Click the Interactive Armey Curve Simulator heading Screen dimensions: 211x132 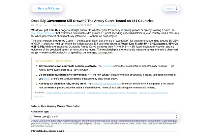pyautogui.click(x=56, y=106)
